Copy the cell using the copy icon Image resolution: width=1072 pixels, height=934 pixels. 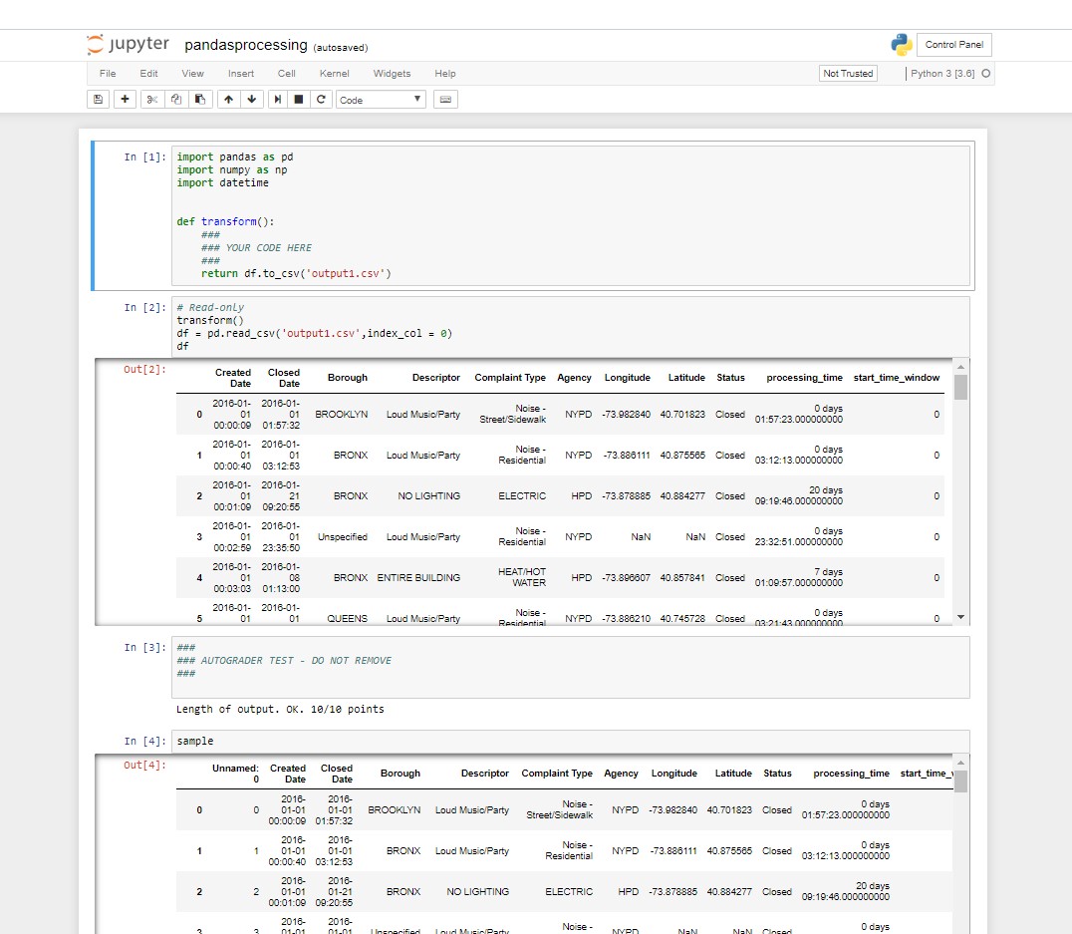click(x=175, y=99)
